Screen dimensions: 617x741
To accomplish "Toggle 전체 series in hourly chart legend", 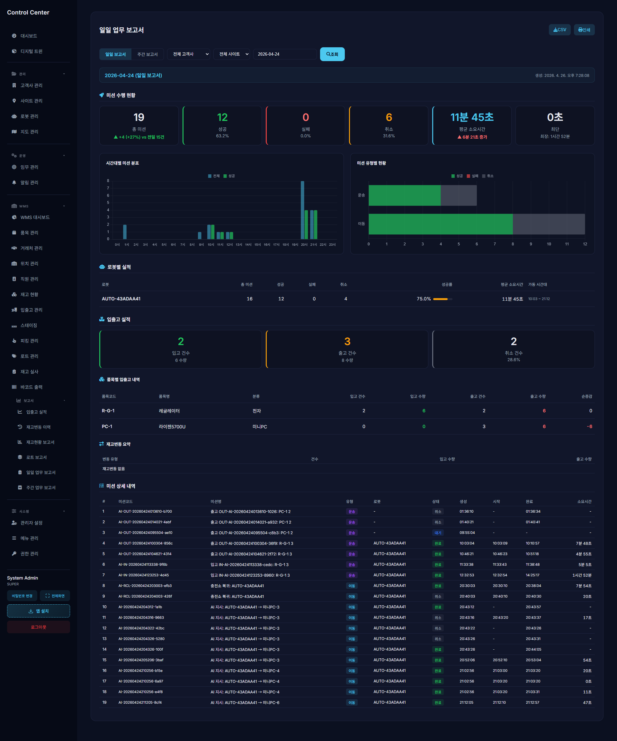I will click(x=214, y=176).
